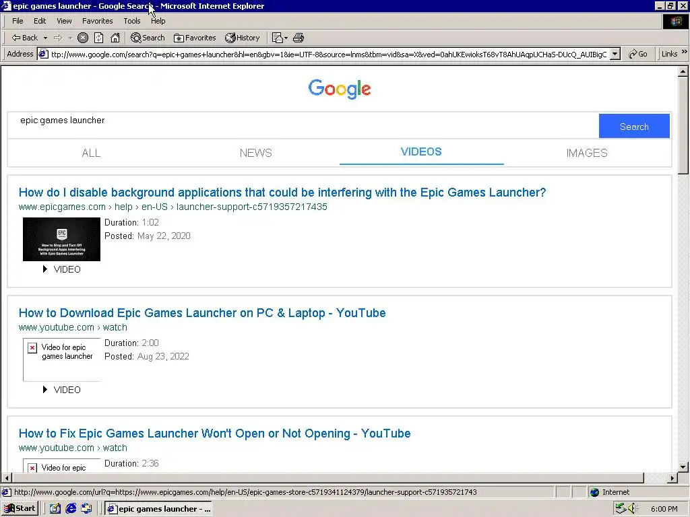
Task: Click the page icon in address bar
Action: (43, 54)
